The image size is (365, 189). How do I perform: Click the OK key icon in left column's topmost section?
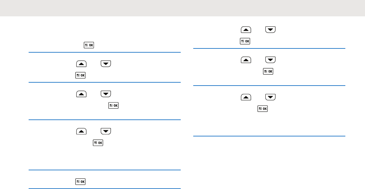point(89,45)
